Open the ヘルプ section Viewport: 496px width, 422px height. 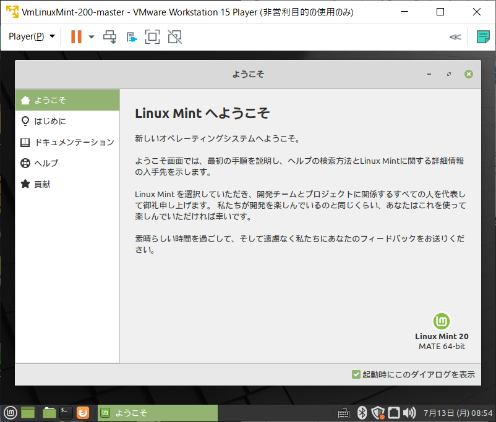(x=67, y=163)
